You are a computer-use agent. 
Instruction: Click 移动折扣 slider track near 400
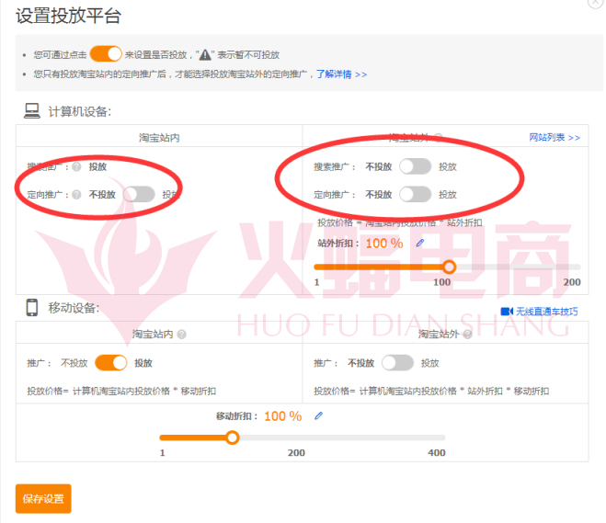(440, 438)
